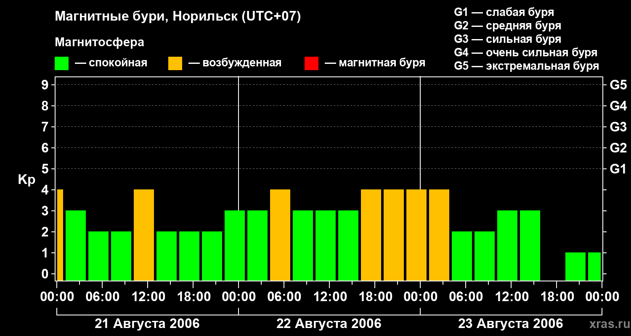Click the green Kp 3 bar crossing midnight into 22 August
This screenshot has height=336, width=631.
(x=235, y=245)
